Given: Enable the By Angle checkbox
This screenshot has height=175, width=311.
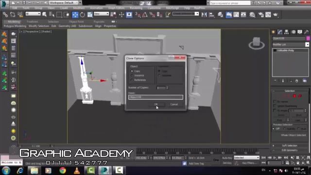Looking at the screenshot, I should click(275, 110).
